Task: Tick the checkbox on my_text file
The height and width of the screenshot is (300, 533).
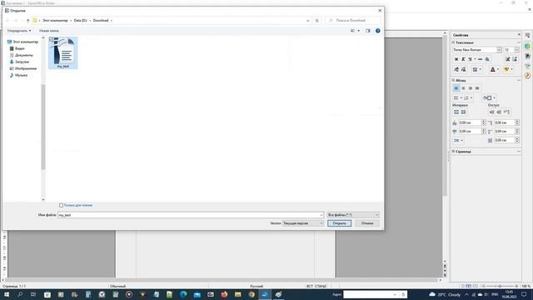Action: 52,39
